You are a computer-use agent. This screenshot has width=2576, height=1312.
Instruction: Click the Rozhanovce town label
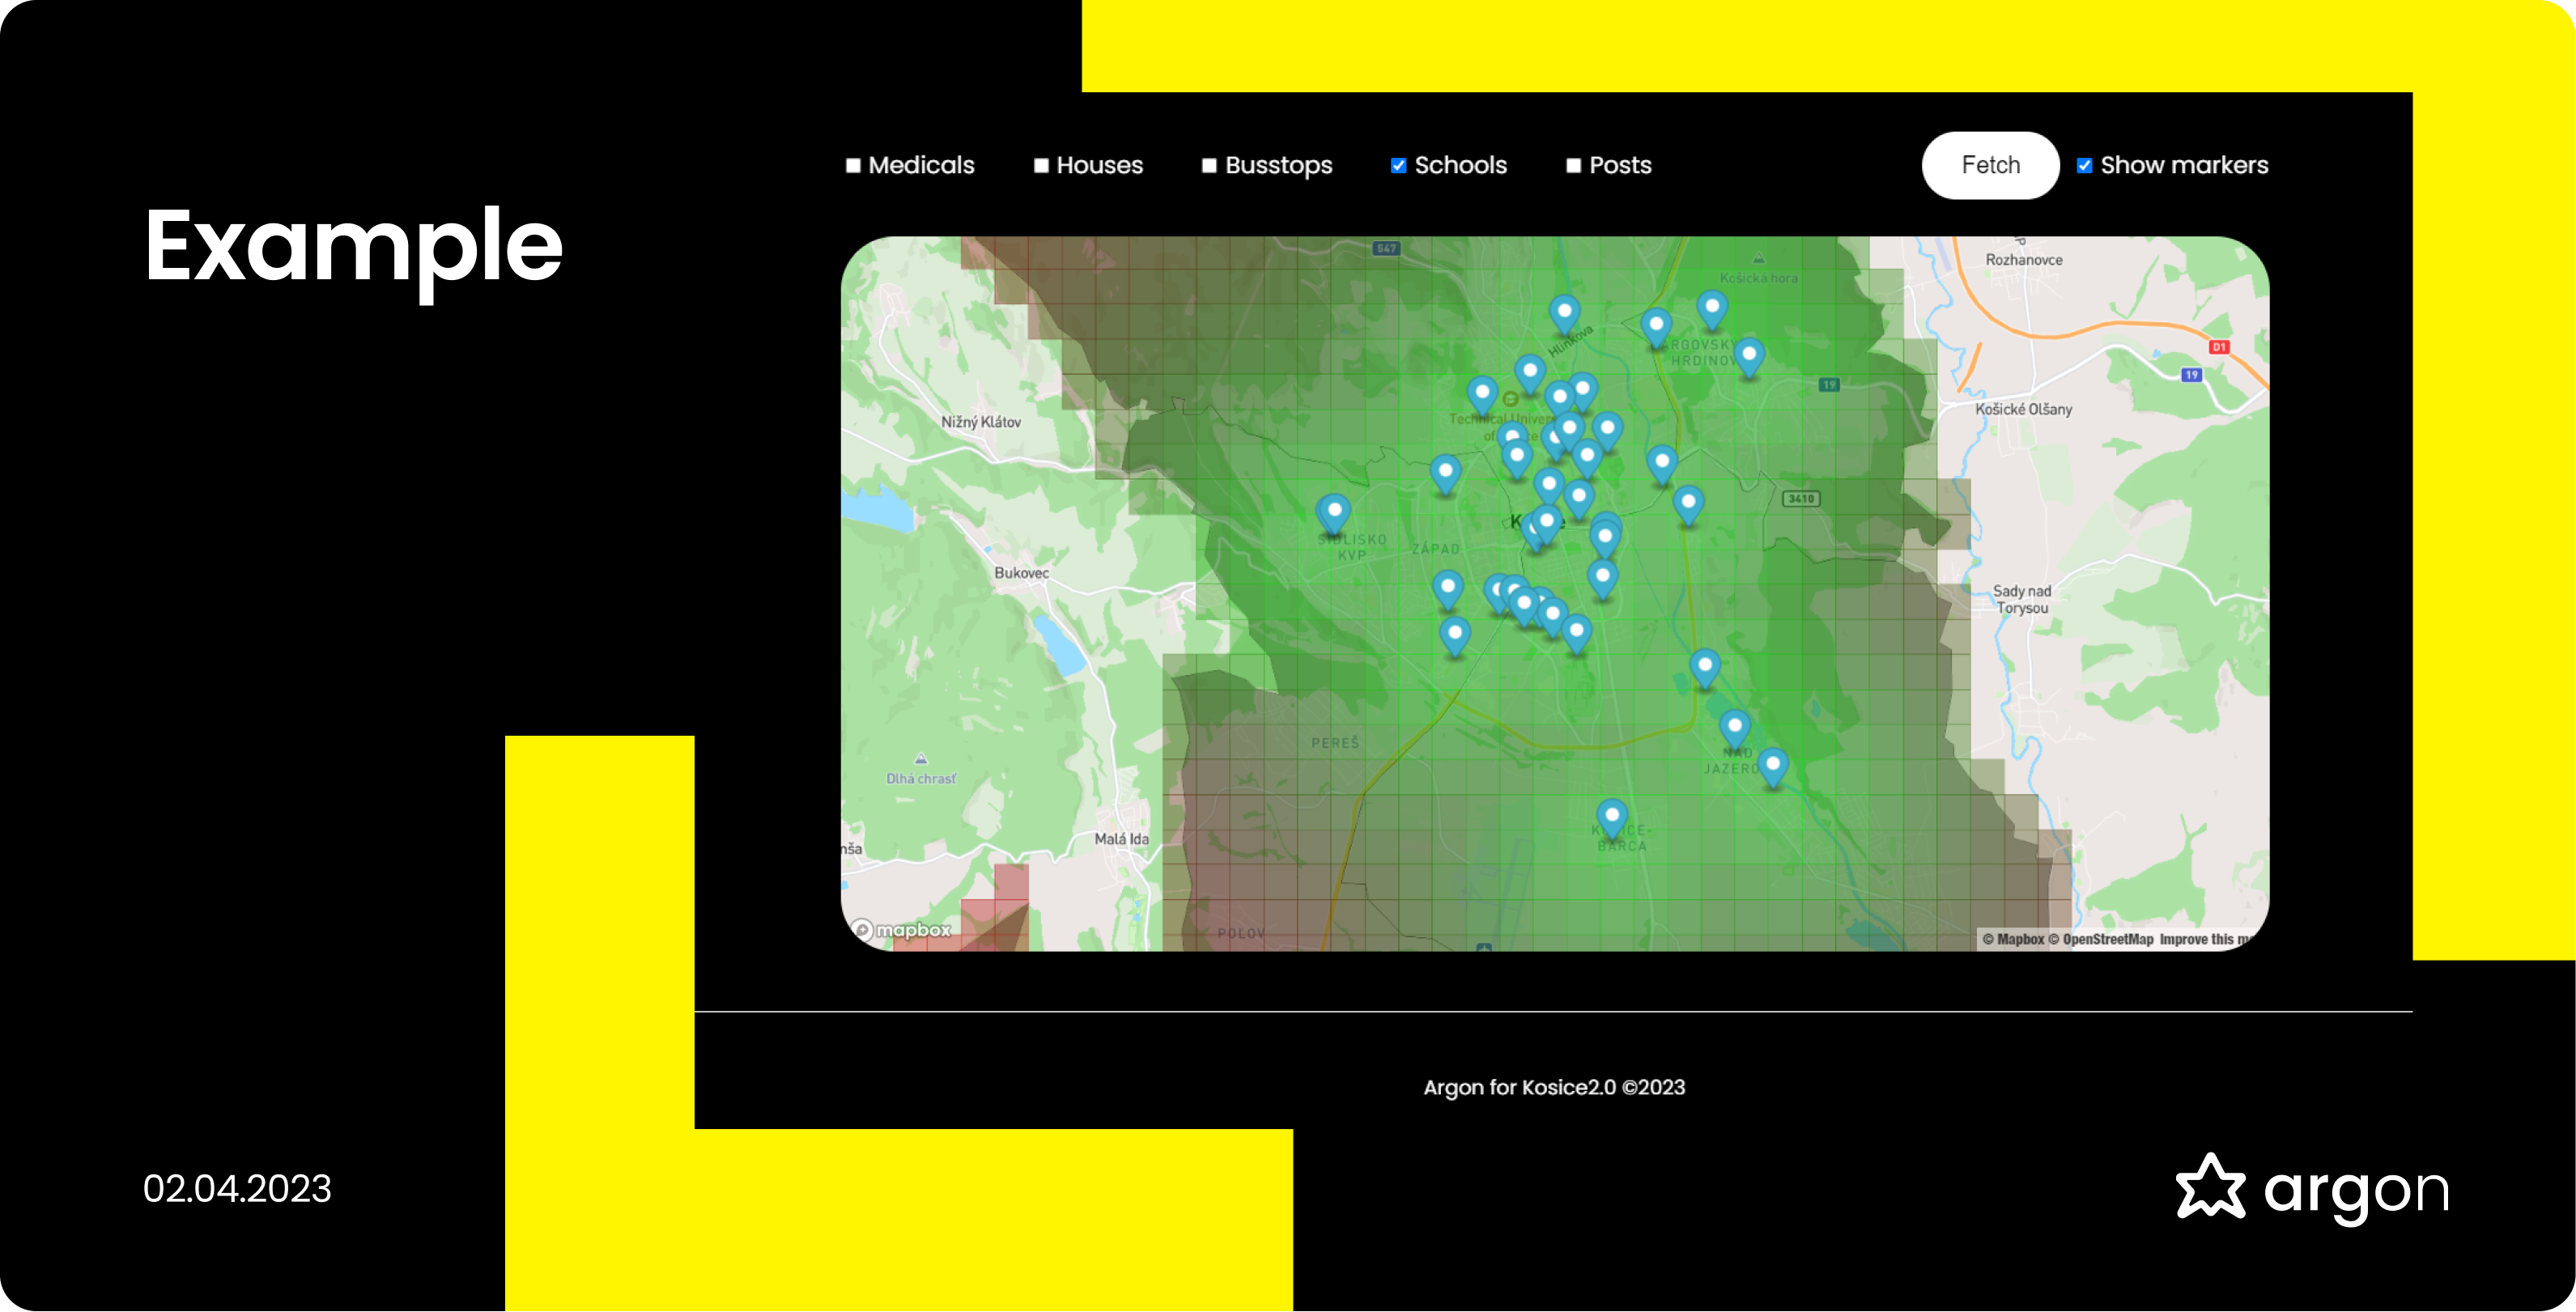pyautogui.click(x=2023, y=260)
